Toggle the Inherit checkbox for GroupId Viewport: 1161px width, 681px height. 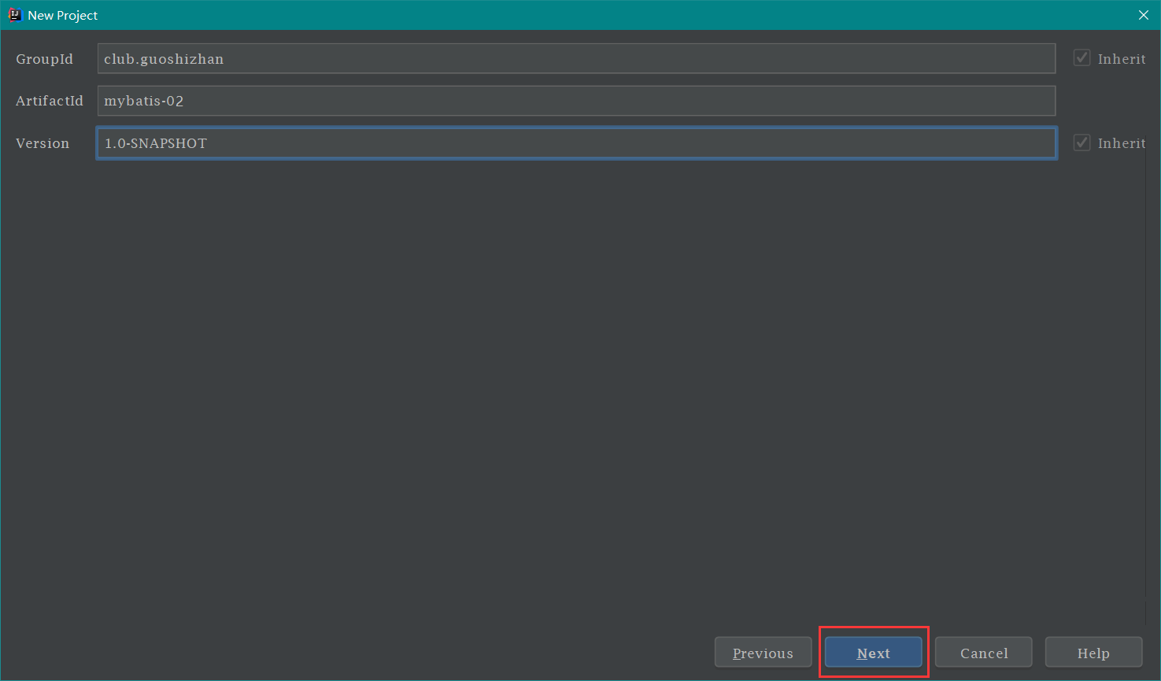(x=1082, y=58)
